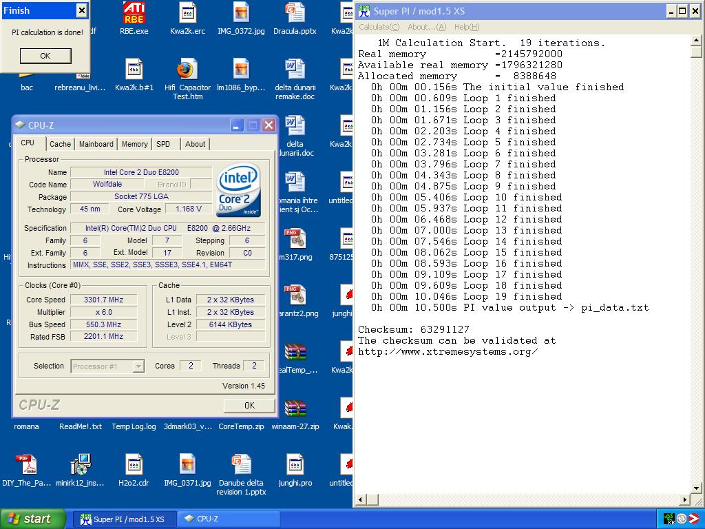
Task: Click the green system tray icon
Action: click(669, 519)
